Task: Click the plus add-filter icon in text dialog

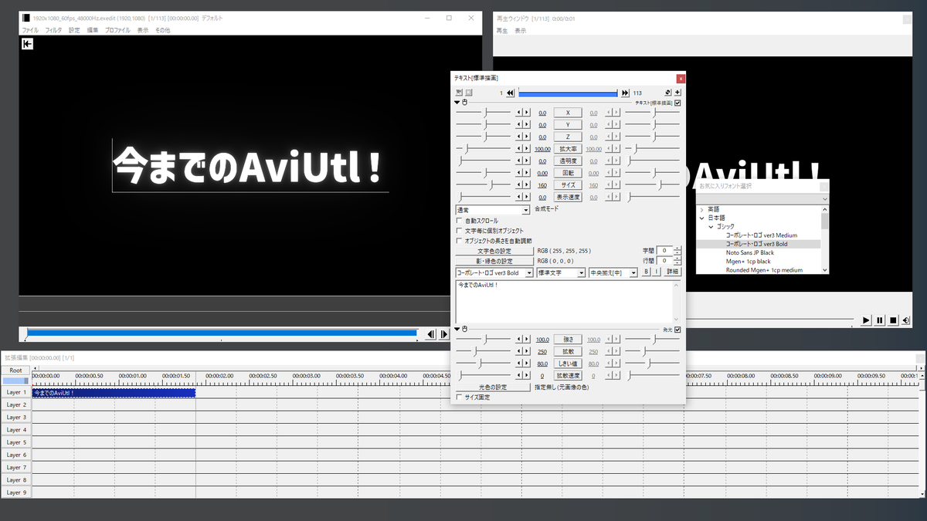Action: pos(677,93)
